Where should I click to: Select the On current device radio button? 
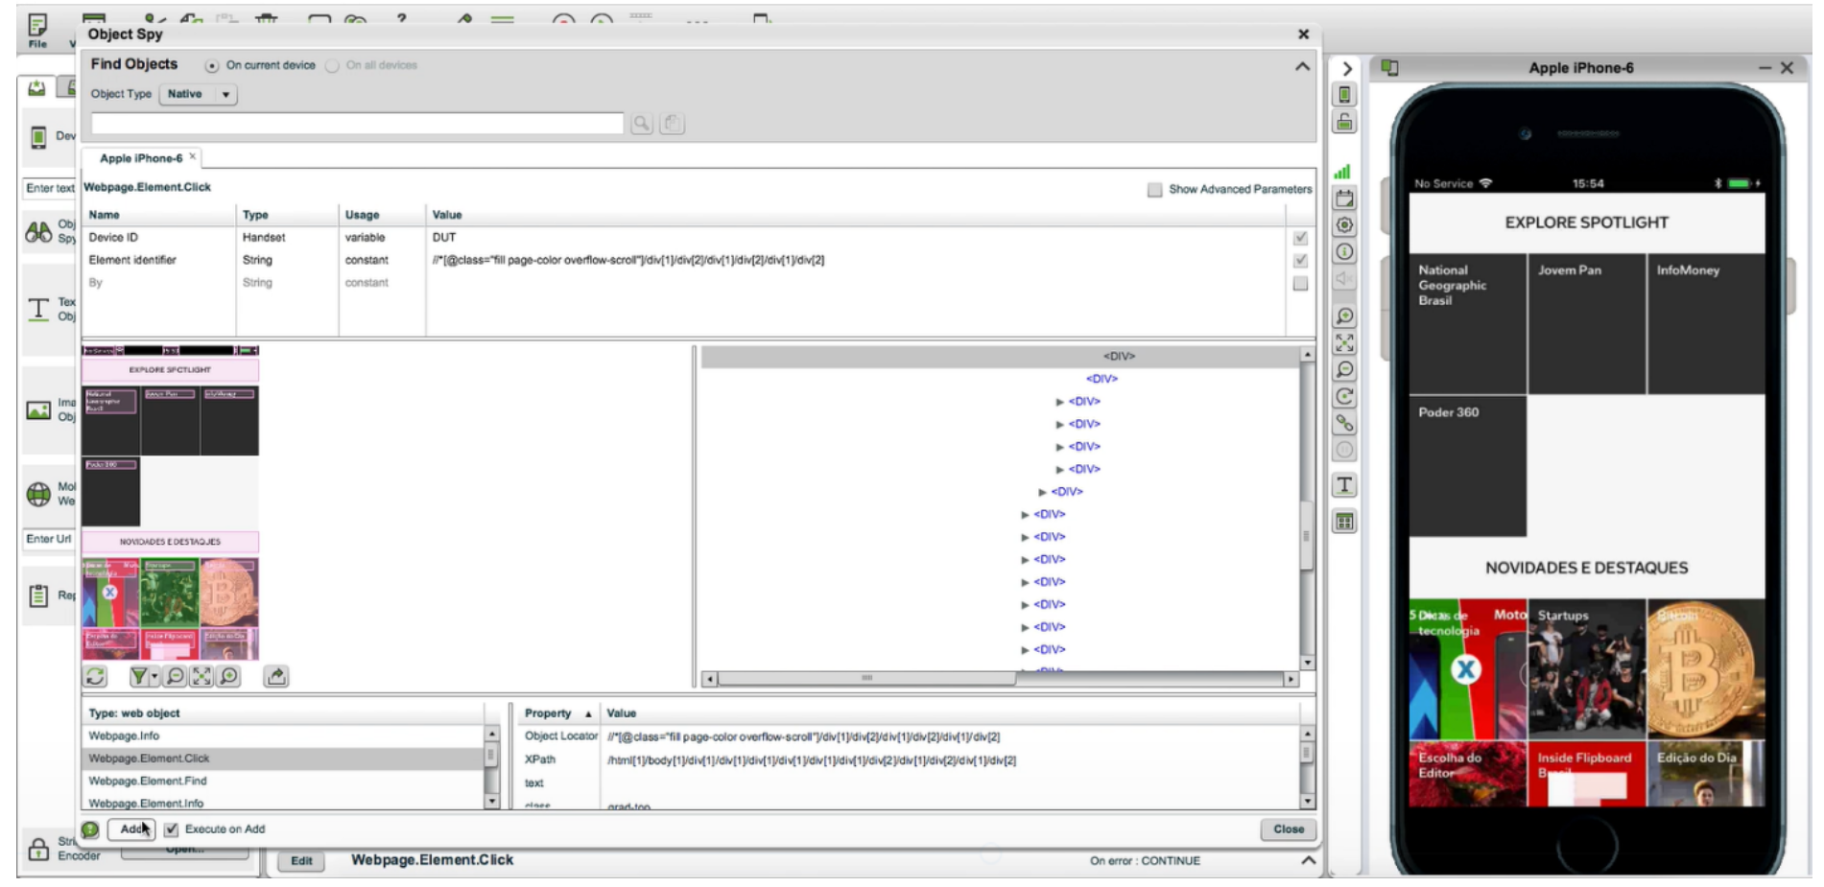pyautogui.click(x=212, y=66)
